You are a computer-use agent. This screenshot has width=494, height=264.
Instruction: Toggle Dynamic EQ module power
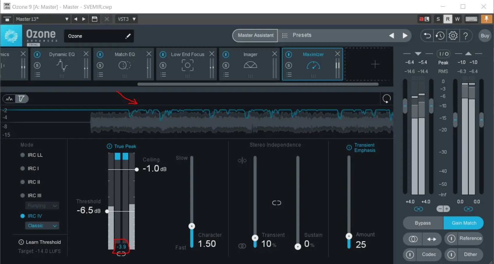point(37,55)
